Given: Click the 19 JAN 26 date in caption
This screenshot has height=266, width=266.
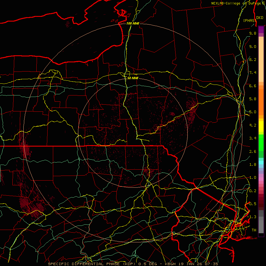Looking at the screenshot, I should point(190,264).
